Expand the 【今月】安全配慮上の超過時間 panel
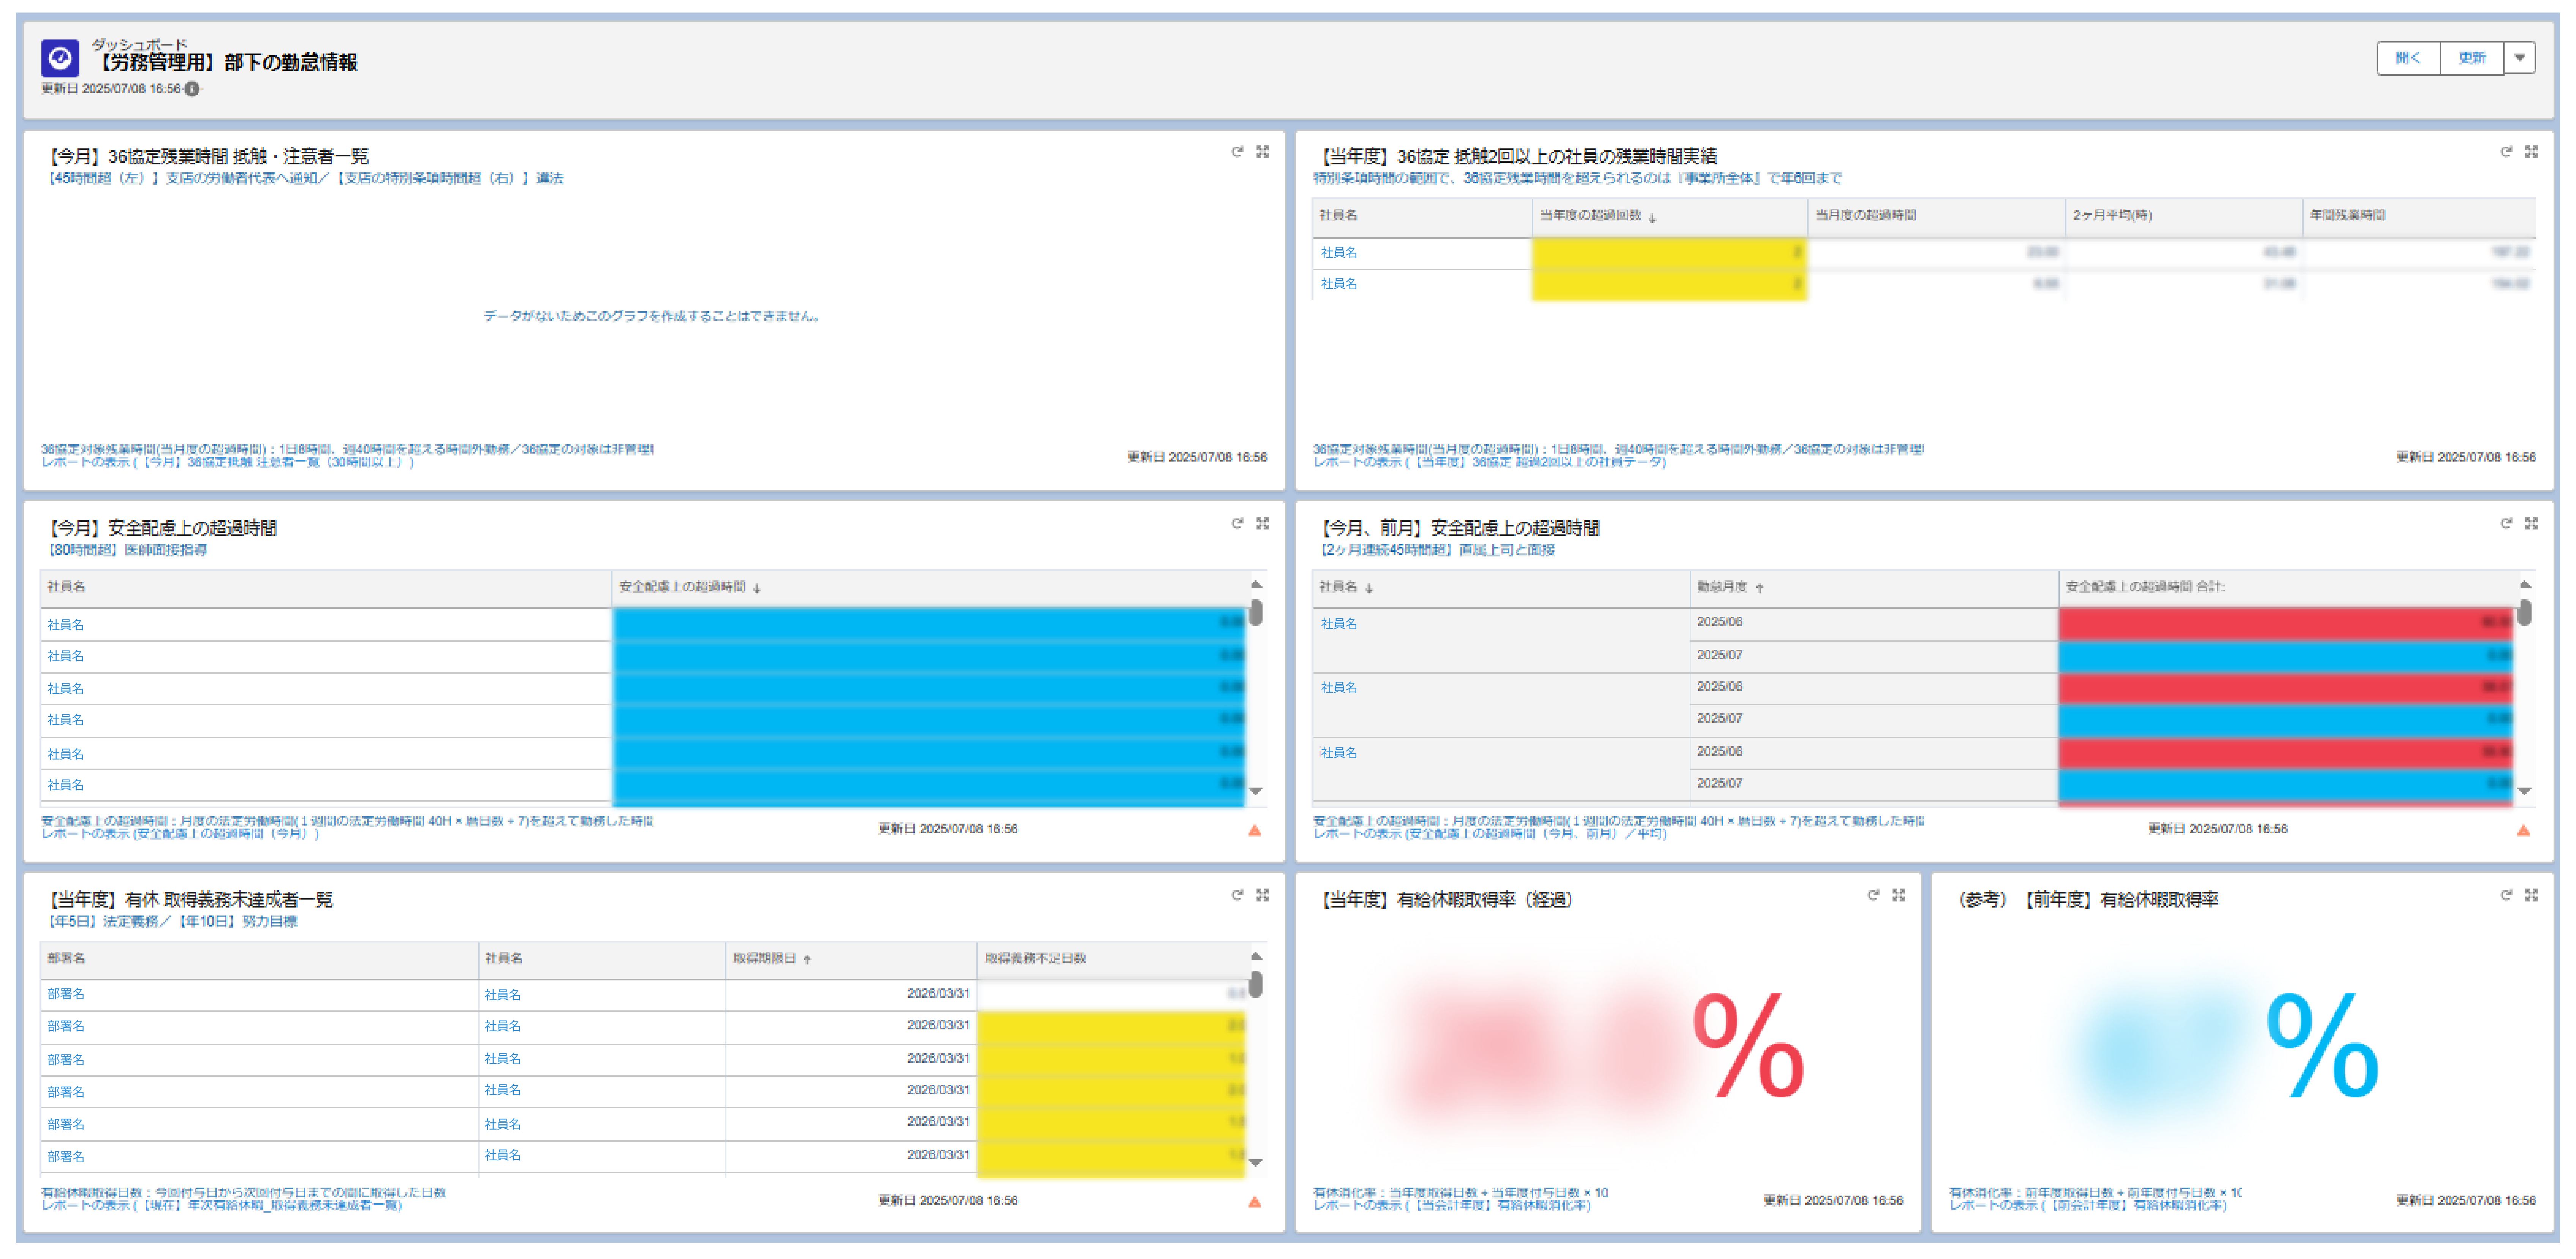 1263,523
